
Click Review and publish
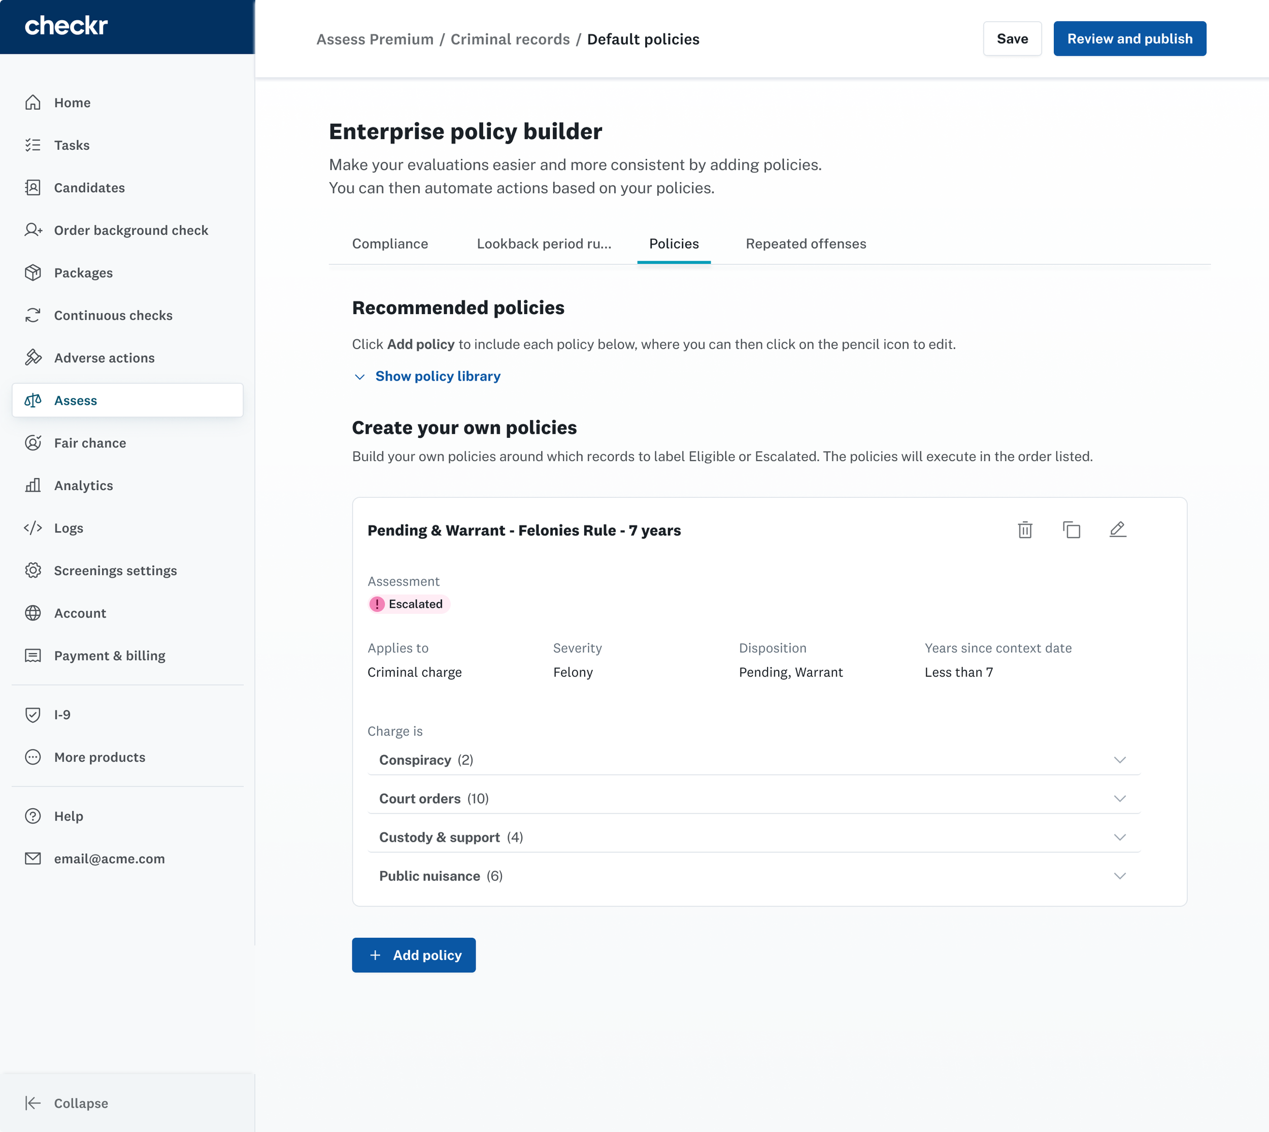pyautogui.click(x=1129, y=39)
